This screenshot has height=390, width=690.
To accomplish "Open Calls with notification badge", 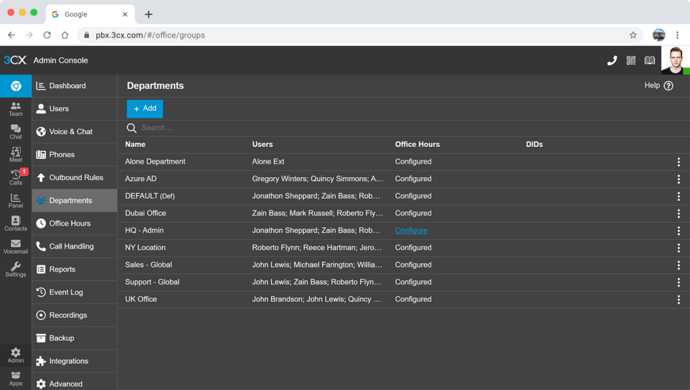I will (x=15, y=177).
